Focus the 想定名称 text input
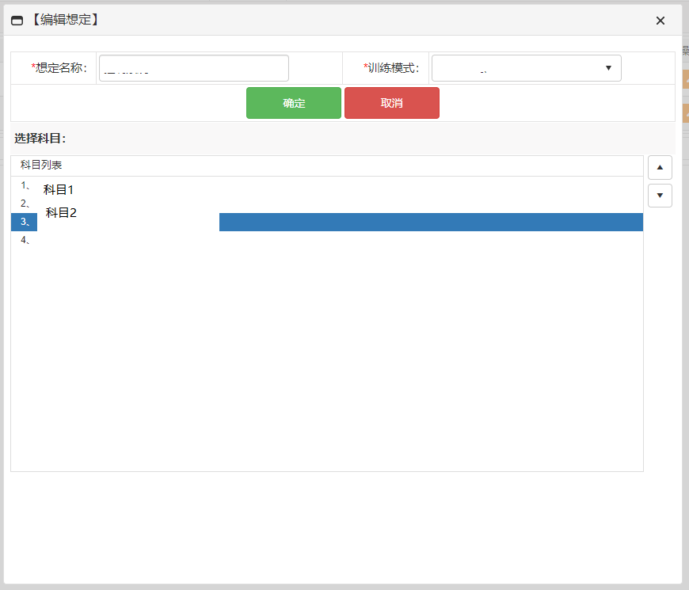 coord(193,68)
